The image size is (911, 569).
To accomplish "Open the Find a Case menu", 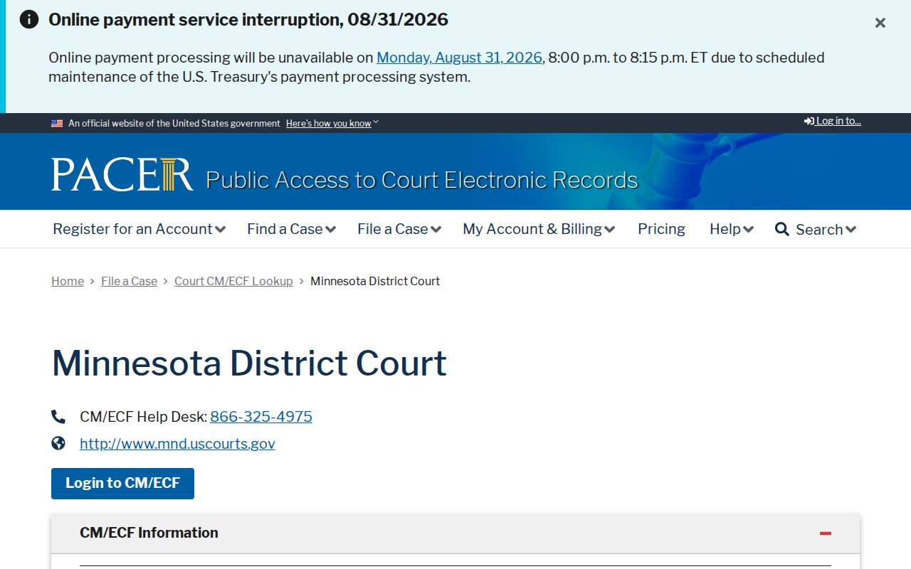I will [x=291, y=229].
